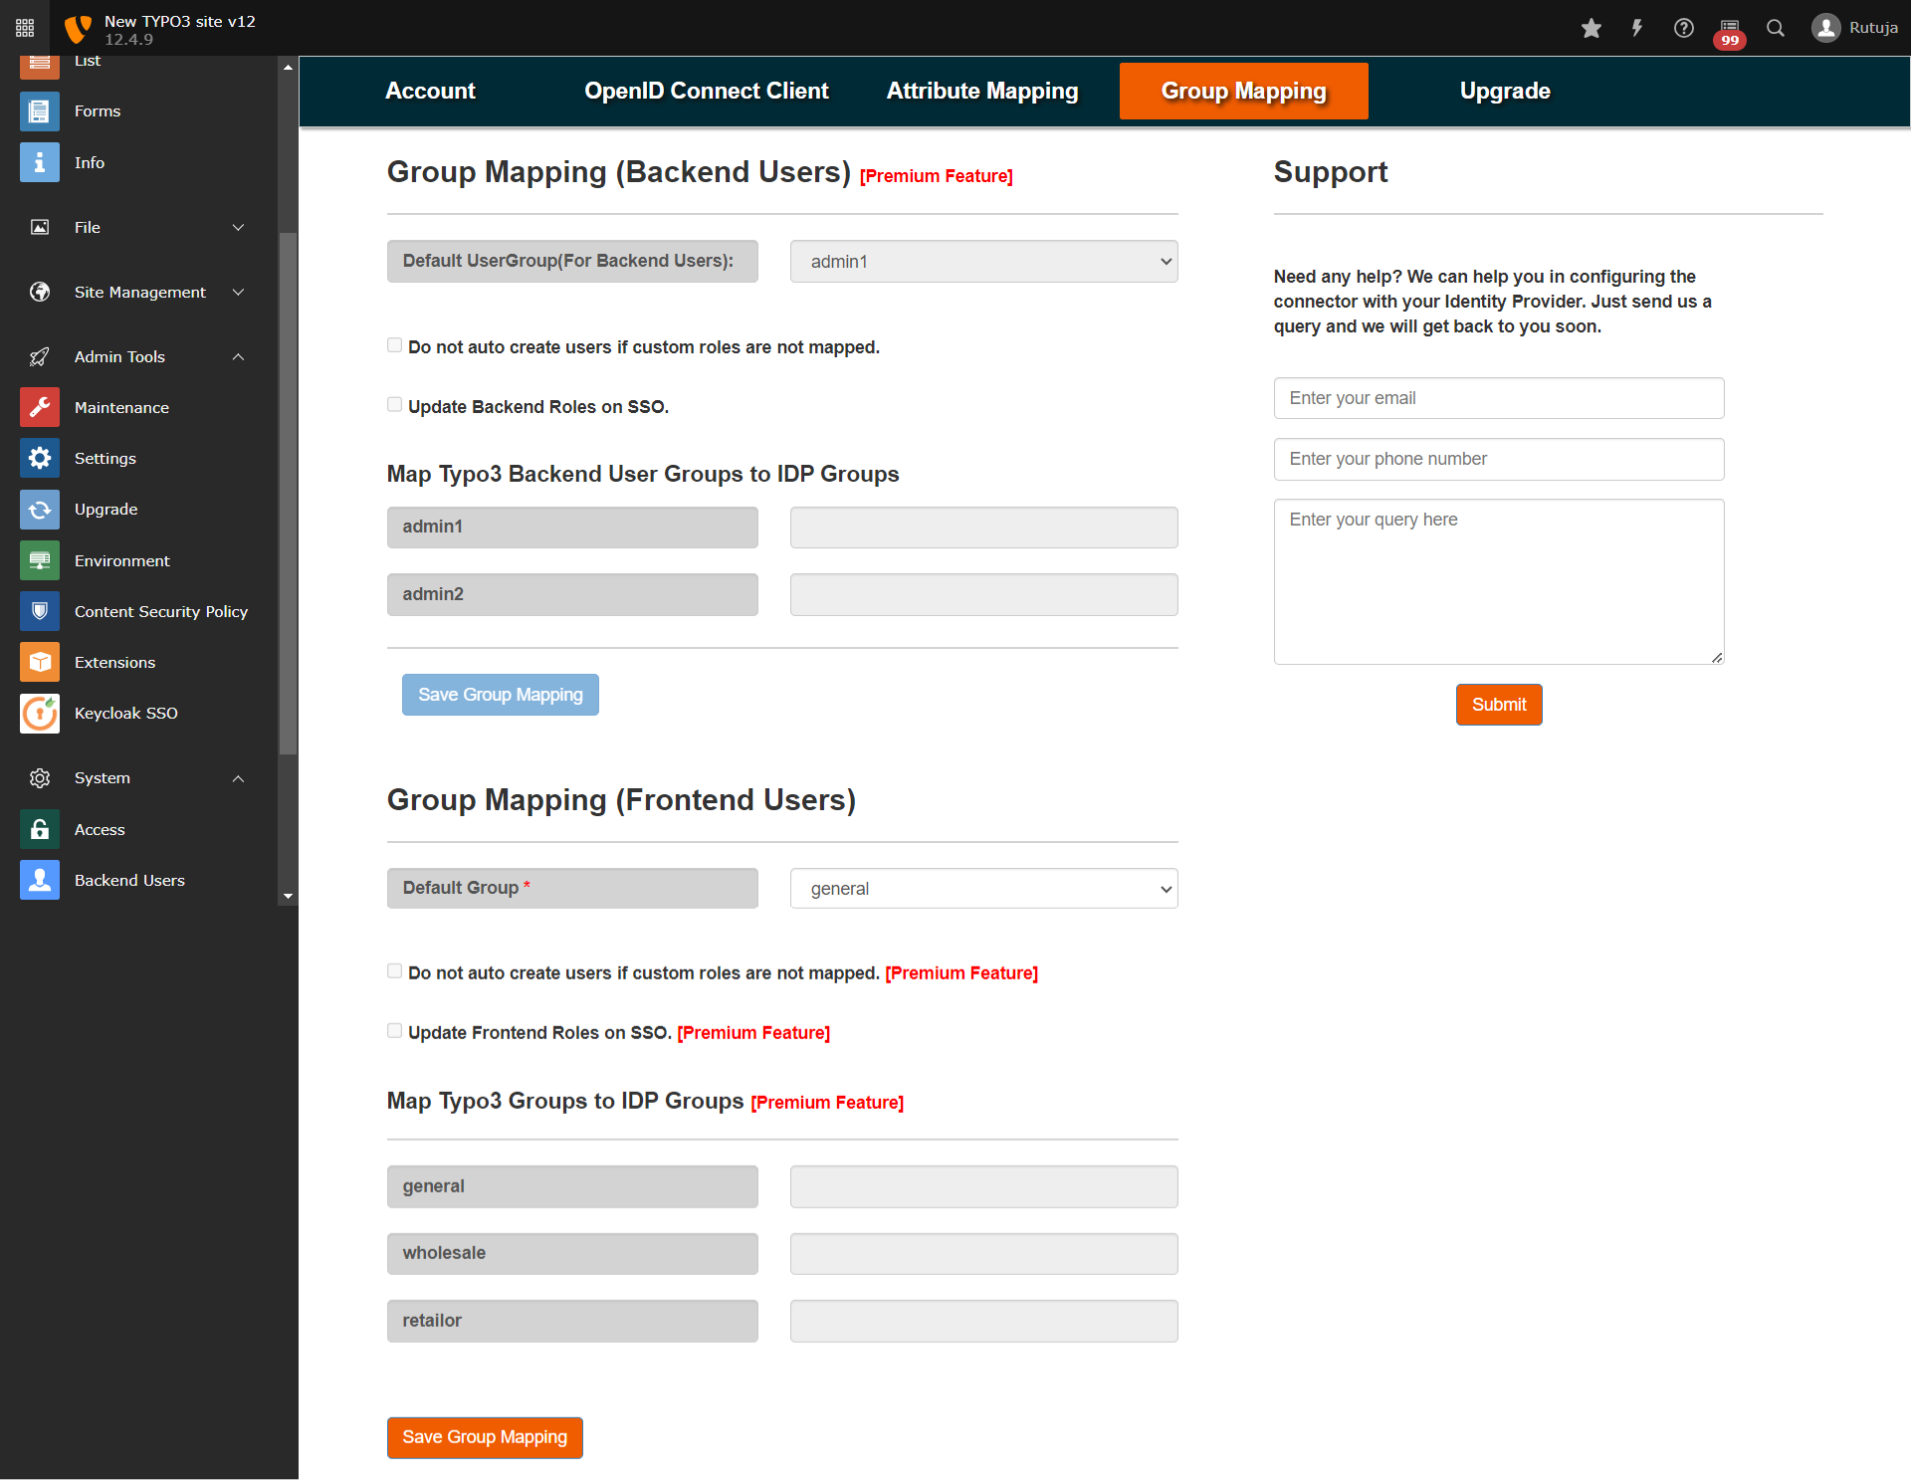Enable Update Backend Roles on SSO
The image size is (1911, 1480).
[x=395, y=405]
